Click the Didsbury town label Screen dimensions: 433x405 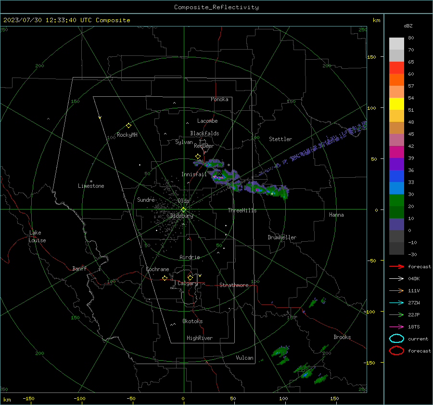pyautogui.click(x=182, y=216)
